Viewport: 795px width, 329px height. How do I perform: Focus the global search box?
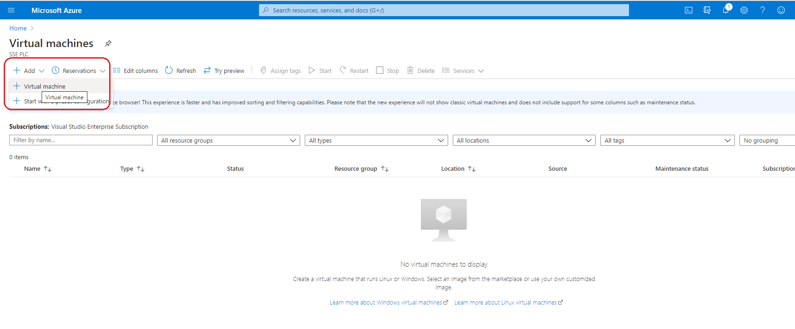(444, 10)
